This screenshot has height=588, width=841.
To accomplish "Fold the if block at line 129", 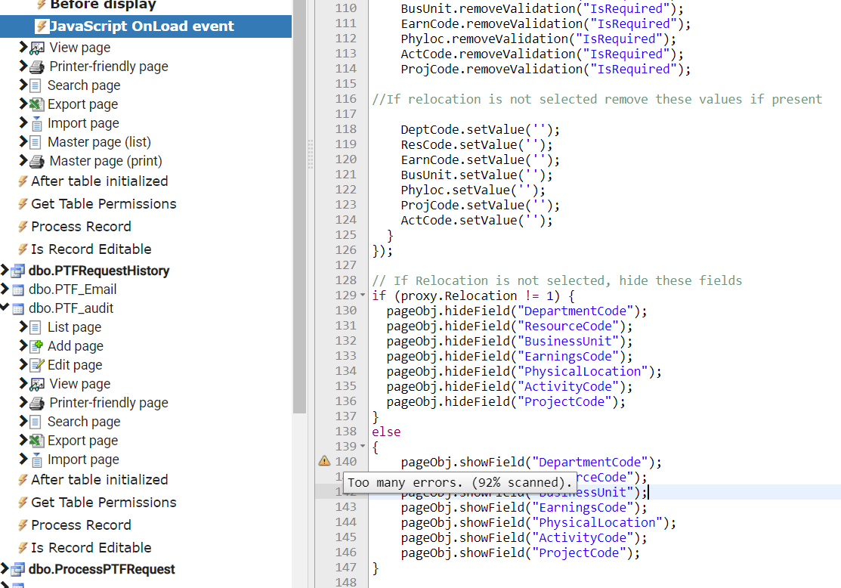I will click(x=363, y=296).
